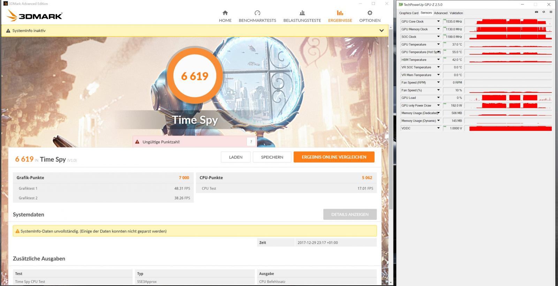This screenshot has height=286, width=558.
Task: Click the DETAILS ANZEIGEN button
Action: pyautogui.click(x=350, y=214)
